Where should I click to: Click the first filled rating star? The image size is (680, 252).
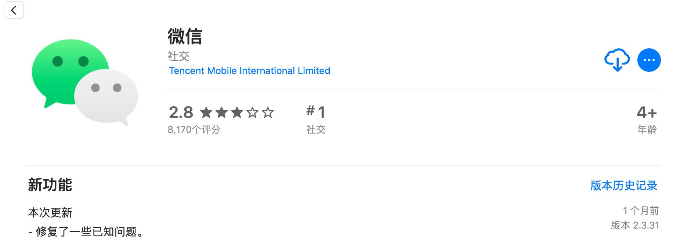[x=206, y=112]
